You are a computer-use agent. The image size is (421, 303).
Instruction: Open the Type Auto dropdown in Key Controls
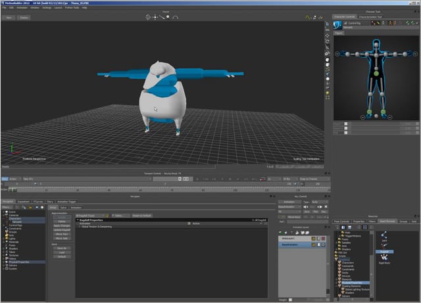point(320,202)
